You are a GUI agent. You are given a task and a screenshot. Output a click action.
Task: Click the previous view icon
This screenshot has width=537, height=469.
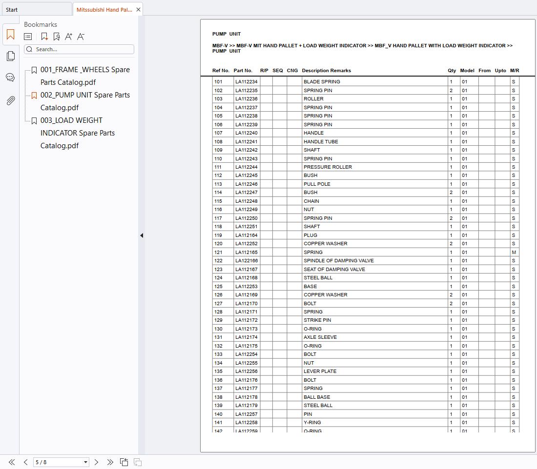click(124, 462)
